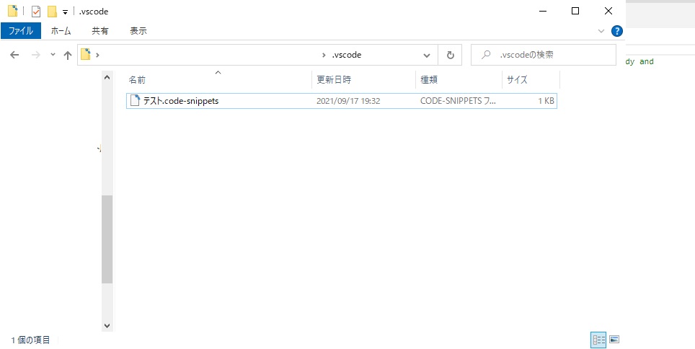Maximize the .vscode Explorer window

(x=575, y=11)
